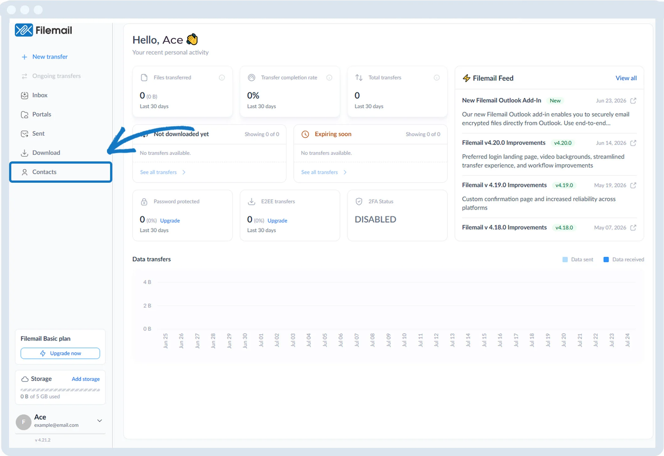This screenshot has height=456, width=664.
Task: Click View all in Filemail Feed
Action: [x=626, y=78]
